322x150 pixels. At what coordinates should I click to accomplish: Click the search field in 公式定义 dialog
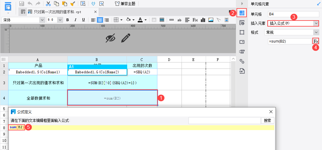click(x=225, y=120)
